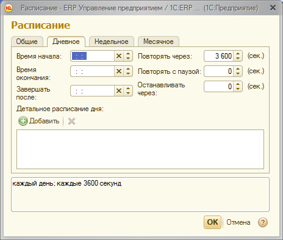Decrease Время окончания with down arrow
Image resolution: width=283 pixels, height=240 pixels.
point(128,73)
